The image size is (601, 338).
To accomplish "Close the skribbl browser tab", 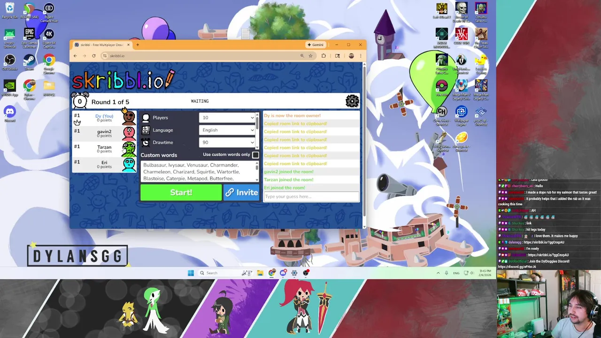I will 128,45.
